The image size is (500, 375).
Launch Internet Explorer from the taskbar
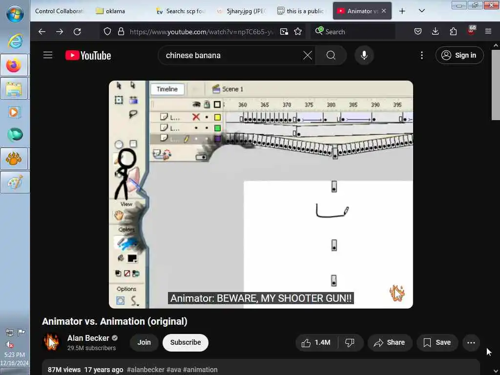pyautogui.click(x=15, y=41)
